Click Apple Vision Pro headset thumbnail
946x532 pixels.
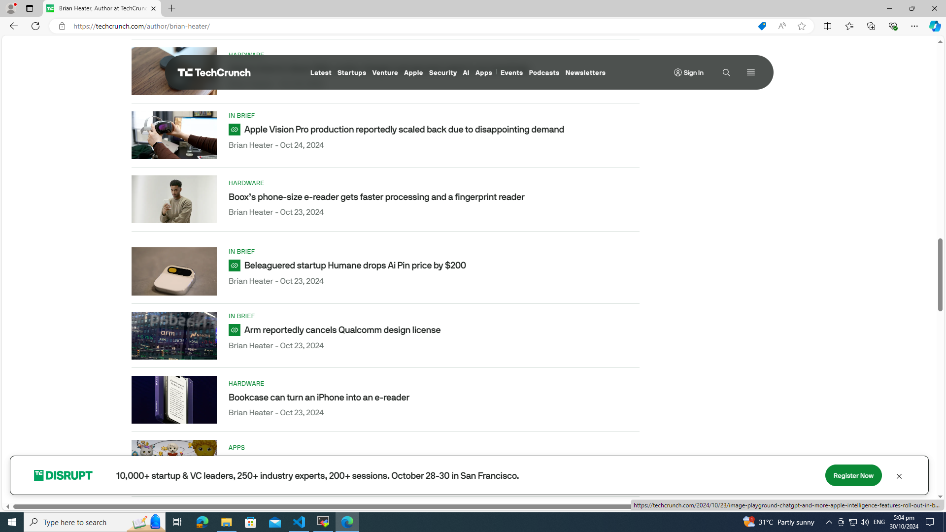coord(174,135)
